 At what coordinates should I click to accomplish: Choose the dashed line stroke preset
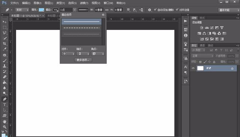pos(82,28)
